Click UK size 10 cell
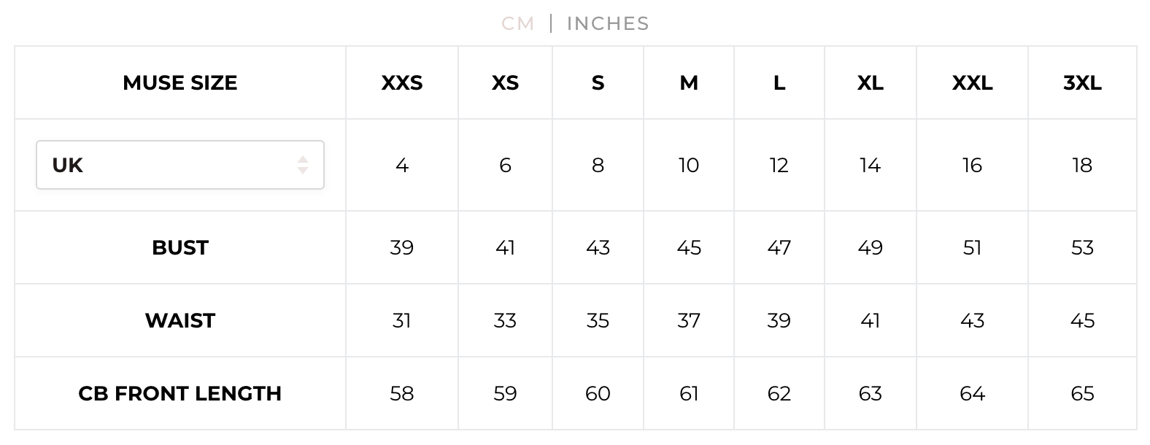1150x445 pixels. (689, 166)
